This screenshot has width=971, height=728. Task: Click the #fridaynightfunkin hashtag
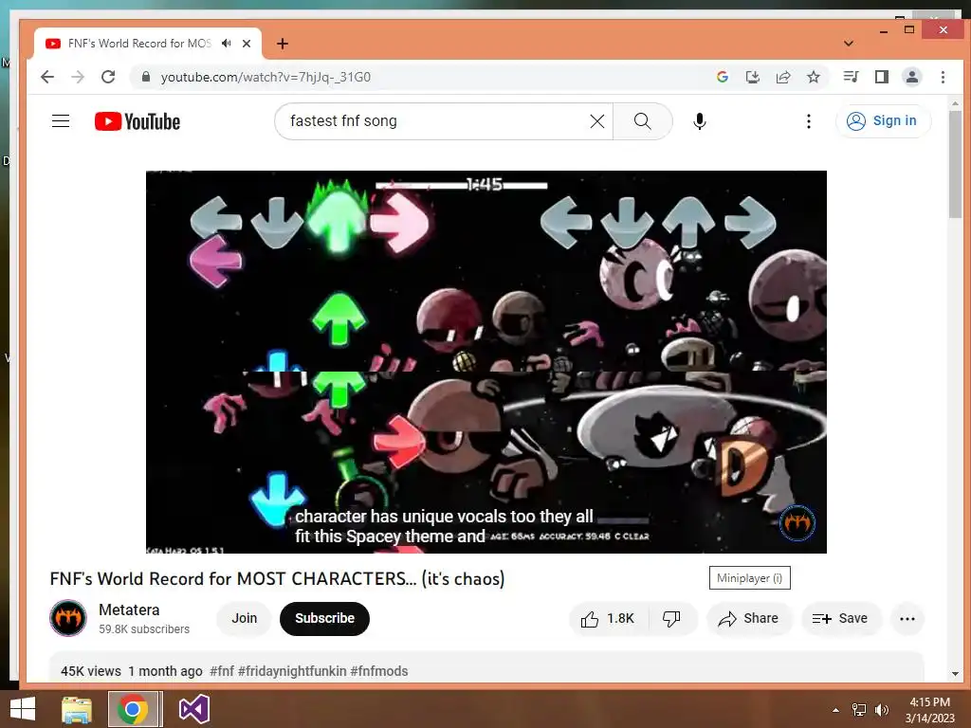292,671
